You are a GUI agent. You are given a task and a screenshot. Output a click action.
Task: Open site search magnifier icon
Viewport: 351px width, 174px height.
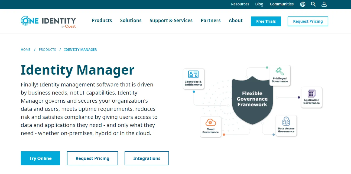click(x=313, y=4)
